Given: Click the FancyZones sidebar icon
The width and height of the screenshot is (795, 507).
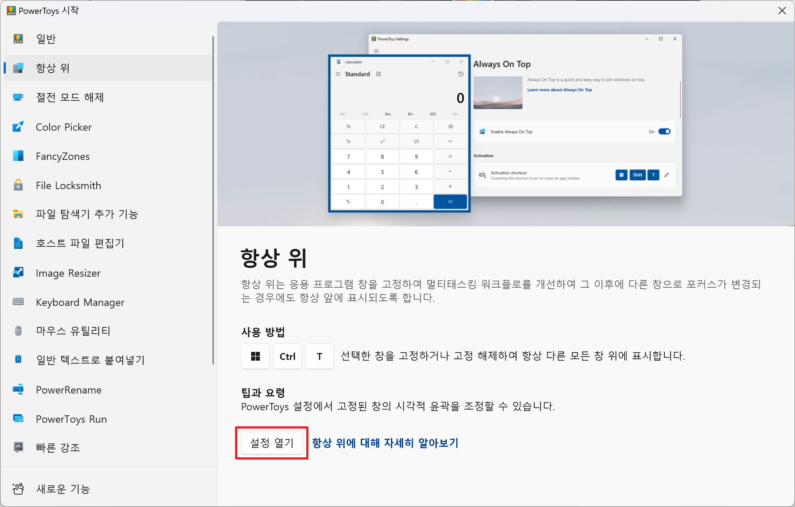Looking at the screenshot, I should tap(18, 156).
